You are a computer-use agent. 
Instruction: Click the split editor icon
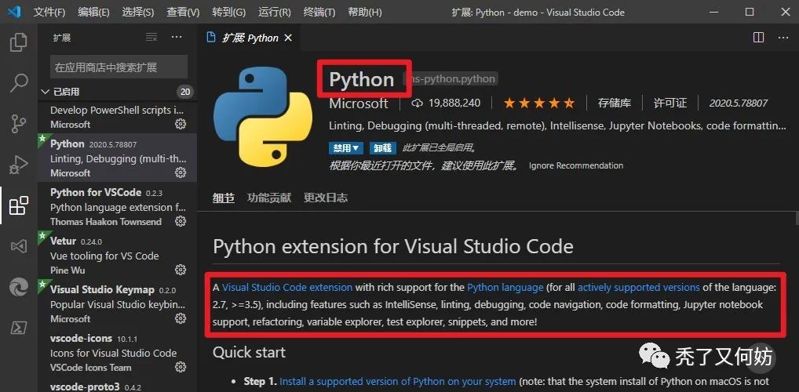click(x=758, y=37)
